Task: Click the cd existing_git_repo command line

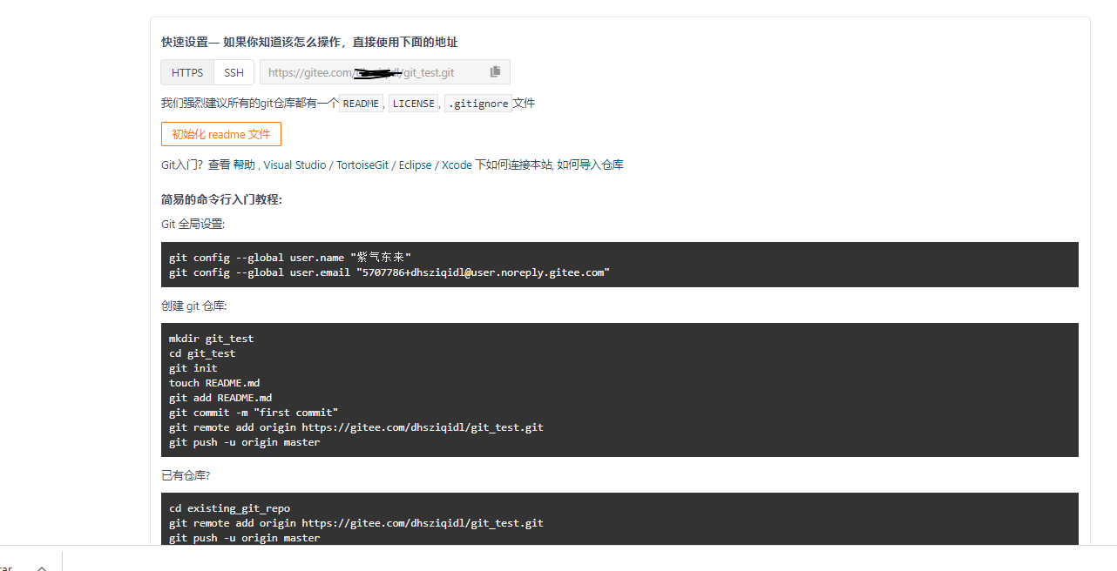Action: tap(230, 508)
